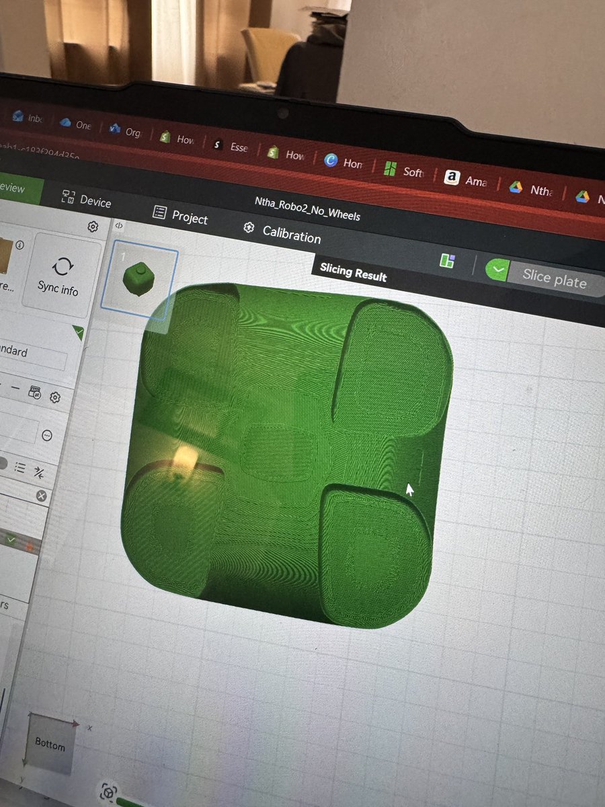Open the Hom browser tab

(343, 161)
